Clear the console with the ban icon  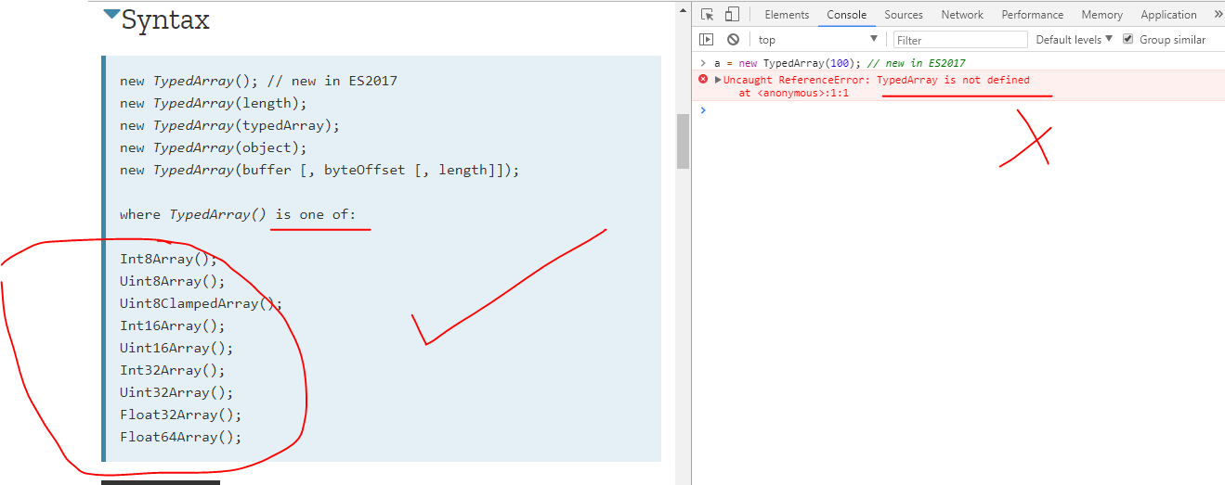point(733,39)
